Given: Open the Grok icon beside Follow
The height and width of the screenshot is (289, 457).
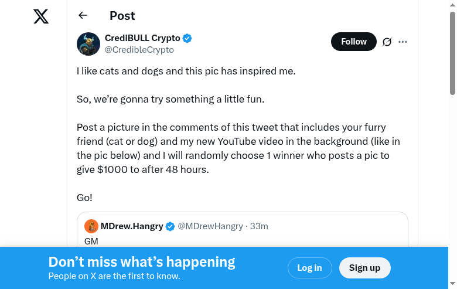Looking at the screenshot, I should pyautogui.click(x=387, y=42).
